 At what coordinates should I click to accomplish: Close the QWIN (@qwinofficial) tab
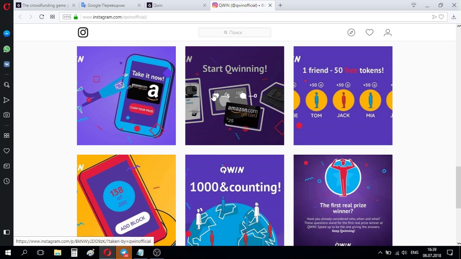pos(270,5)
